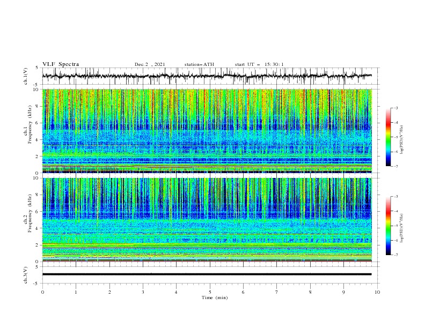Click the "start UT = 15:30:1" label
This screenshot has height=328, width=425.
[x=259, y=64]
